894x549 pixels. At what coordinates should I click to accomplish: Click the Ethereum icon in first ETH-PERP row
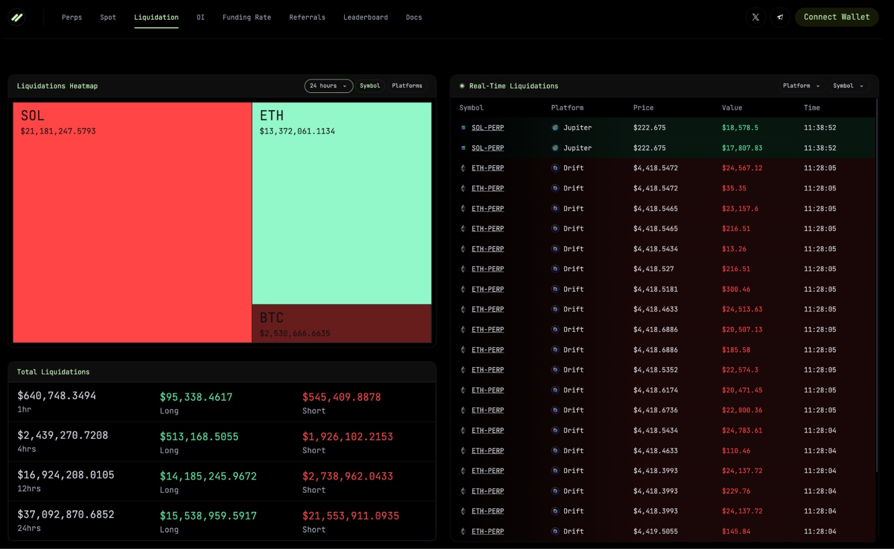click(463, 168)
